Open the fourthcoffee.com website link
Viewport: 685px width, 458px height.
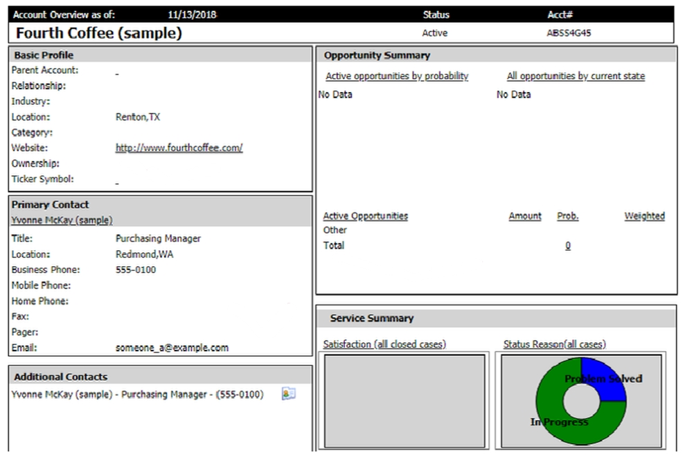(x=179, y=148)
